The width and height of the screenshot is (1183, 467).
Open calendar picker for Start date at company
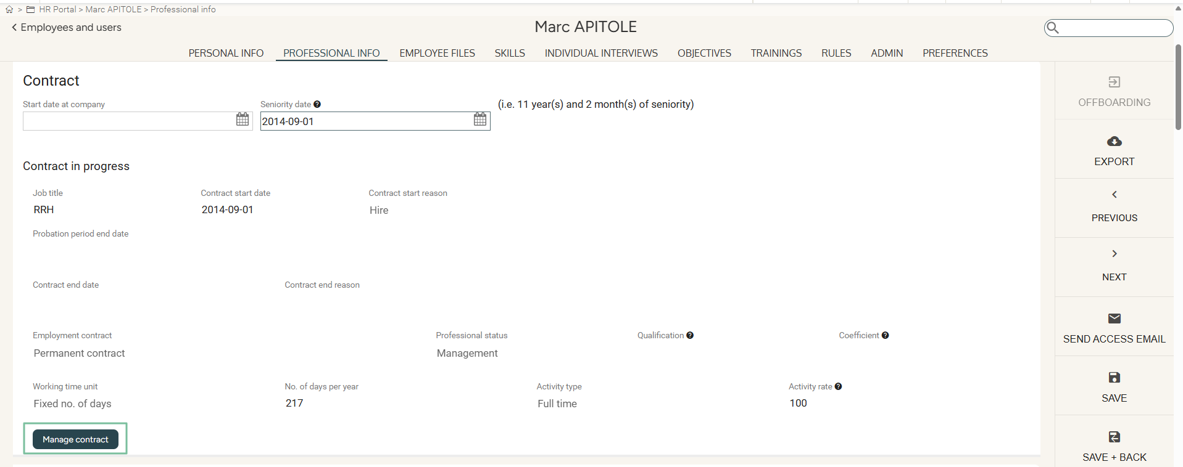243,120
